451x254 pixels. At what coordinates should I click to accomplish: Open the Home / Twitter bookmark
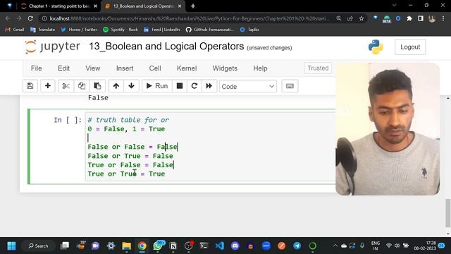79,30
